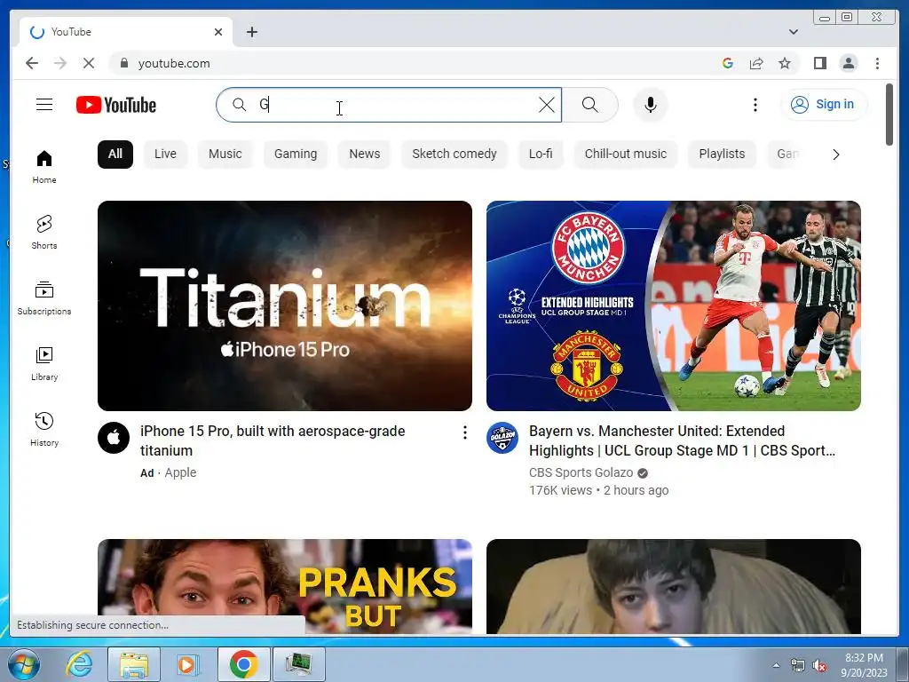Click the Sign in button
909x682 pixels.
point(823,105)
